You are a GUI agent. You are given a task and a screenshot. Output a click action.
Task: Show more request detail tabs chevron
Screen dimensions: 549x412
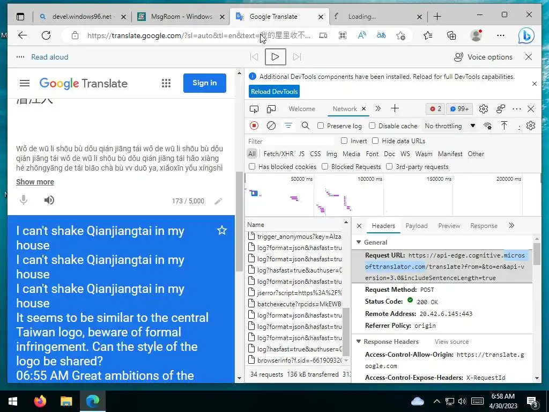[x=511, y=226]
